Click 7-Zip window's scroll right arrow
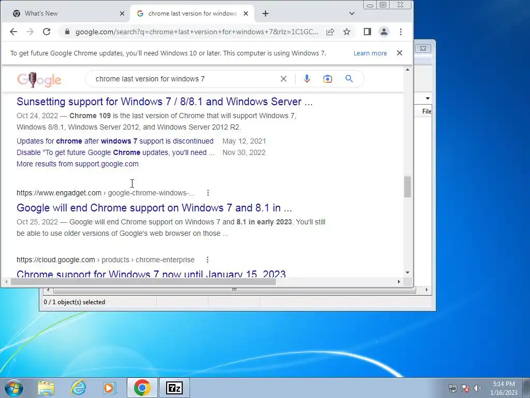530x398 pixels. coord(426,290)
